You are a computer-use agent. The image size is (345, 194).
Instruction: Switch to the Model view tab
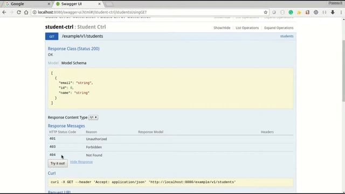[53, 63]
